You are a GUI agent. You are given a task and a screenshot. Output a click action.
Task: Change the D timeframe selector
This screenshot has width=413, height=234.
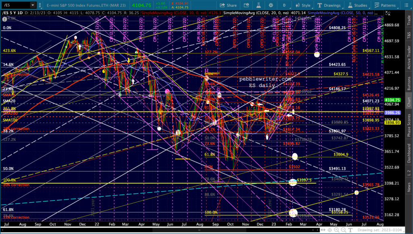(284, 5)
